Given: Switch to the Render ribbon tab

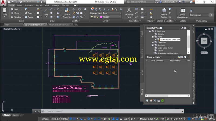Looking at the screenshot, I should [39, 5].
